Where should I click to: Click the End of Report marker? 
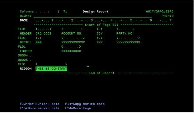pyautogui.click(x=102, y=73)
